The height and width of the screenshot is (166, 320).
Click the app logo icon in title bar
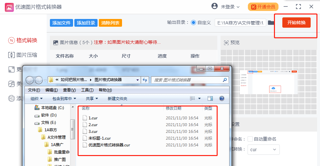point(9,7)
